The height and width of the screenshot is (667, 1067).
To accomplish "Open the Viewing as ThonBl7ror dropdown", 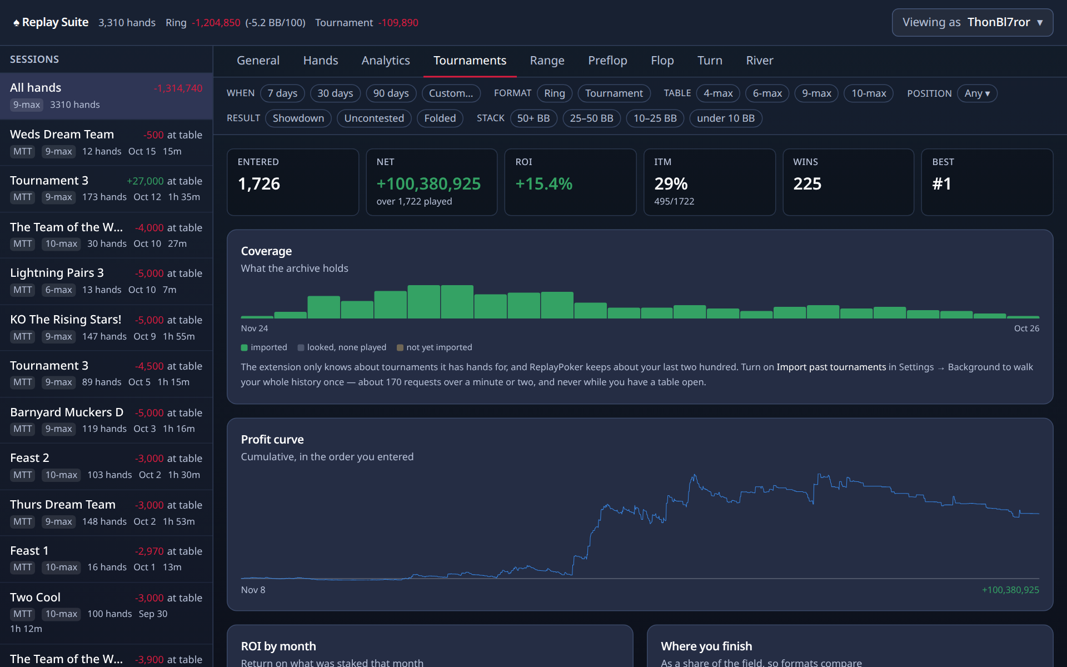I will [972, 22].
